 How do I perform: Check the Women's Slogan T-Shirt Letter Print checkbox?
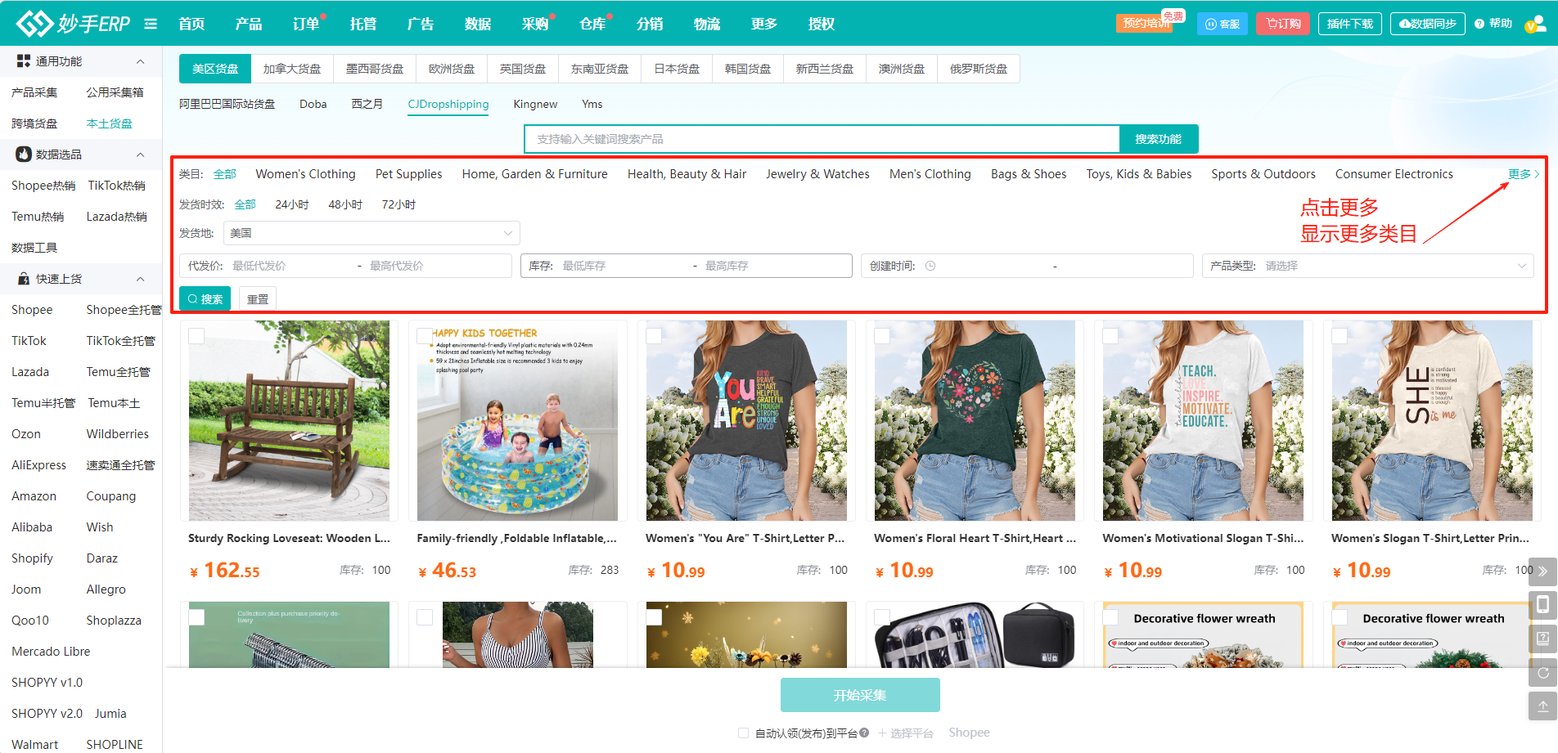(1340, 336)
